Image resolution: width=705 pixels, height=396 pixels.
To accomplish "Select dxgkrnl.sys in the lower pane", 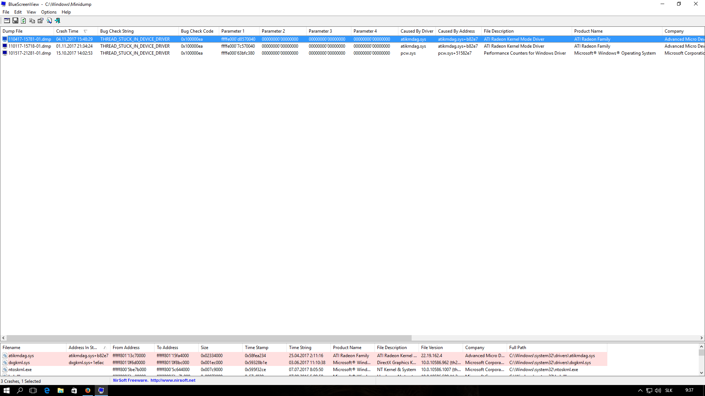I will 19,363.
